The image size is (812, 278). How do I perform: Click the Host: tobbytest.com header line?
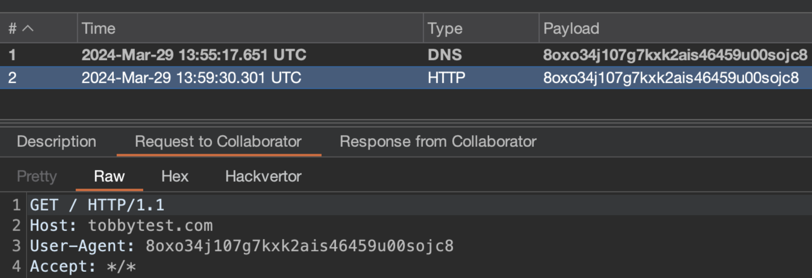coord(121,225)
